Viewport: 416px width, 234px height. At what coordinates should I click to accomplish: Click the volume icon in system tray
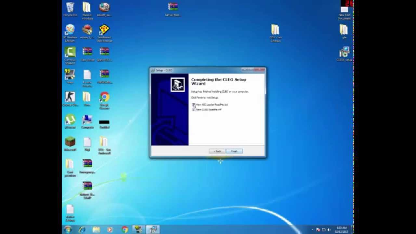328,229
